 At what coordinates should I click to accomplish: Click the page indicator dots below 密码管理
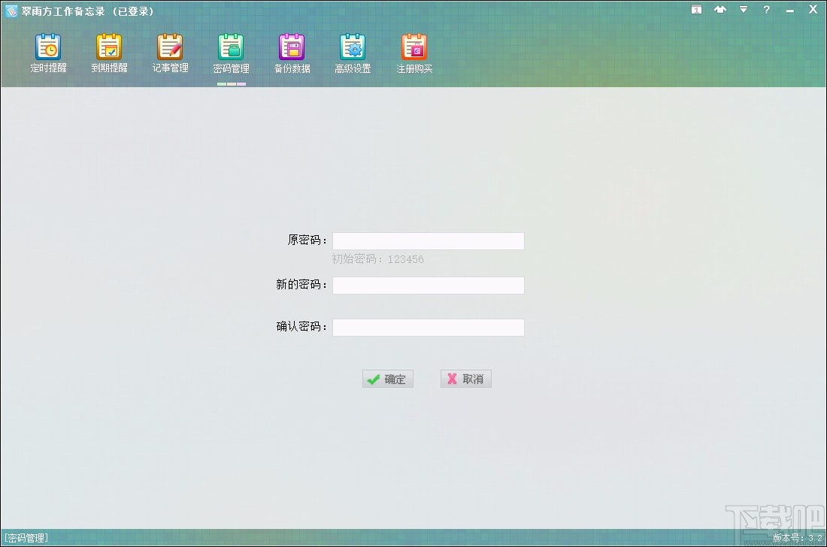231,86
